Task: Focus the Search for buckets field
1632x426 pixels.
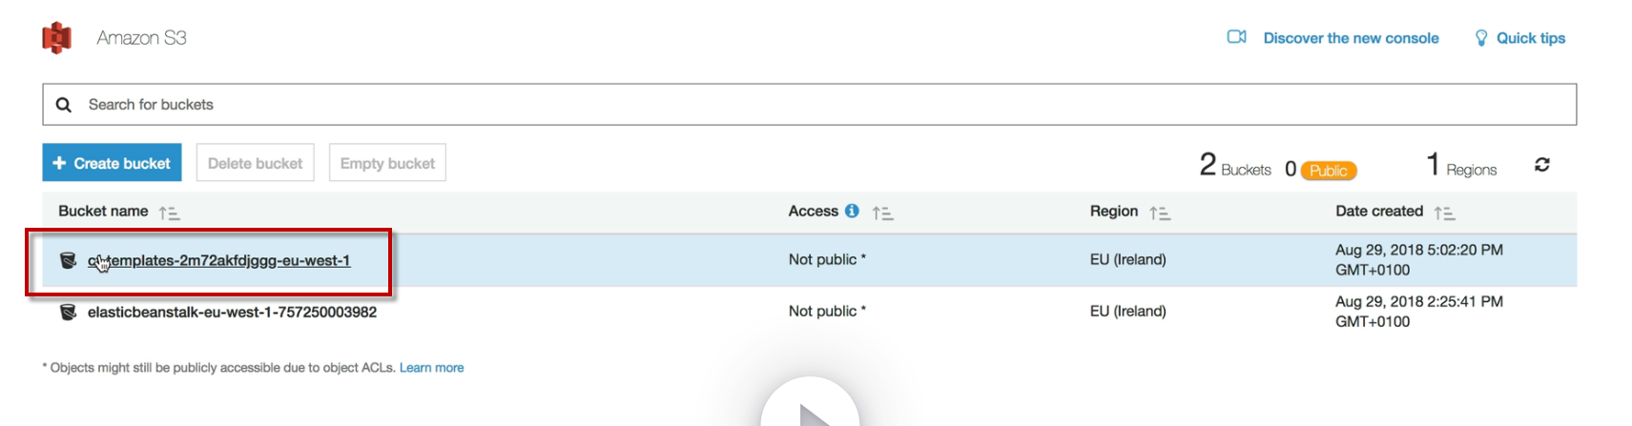Action: 820,105
